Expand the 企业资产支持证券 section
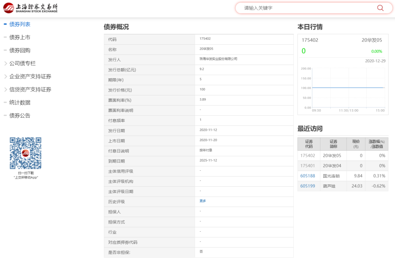395x262 pixels. point(30,76)
